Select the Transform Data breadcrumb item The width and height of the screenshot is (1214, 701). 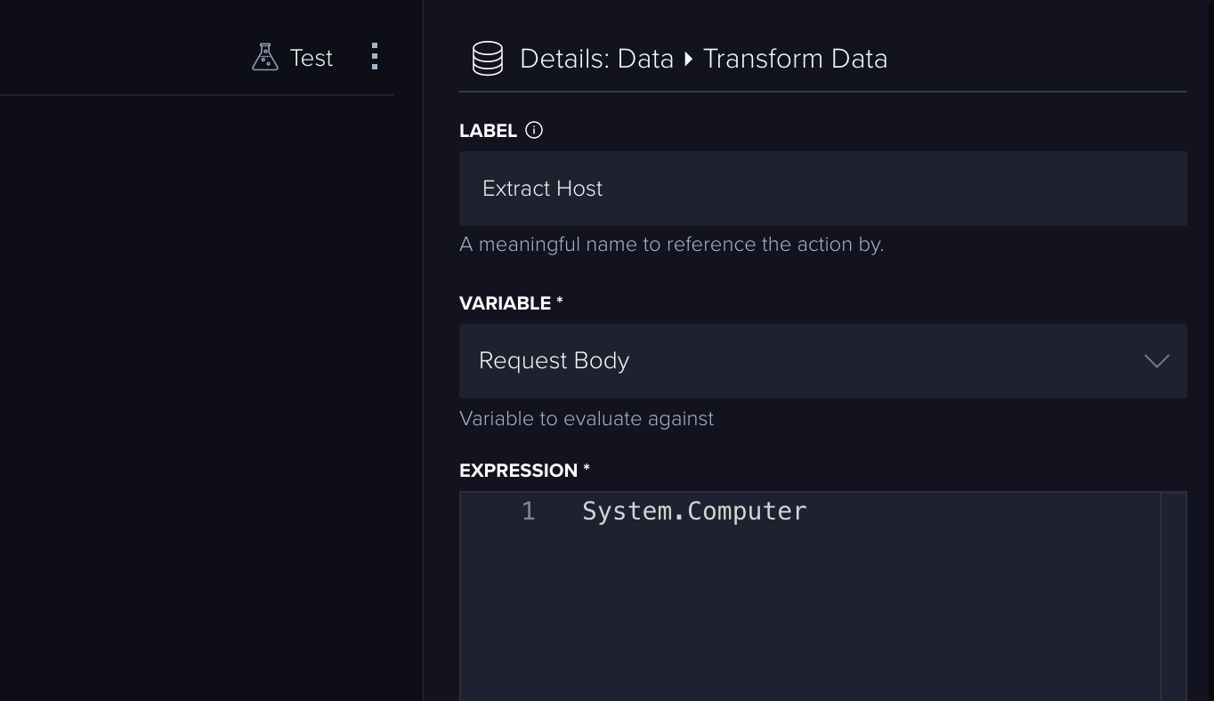click(x=795, y=59)
